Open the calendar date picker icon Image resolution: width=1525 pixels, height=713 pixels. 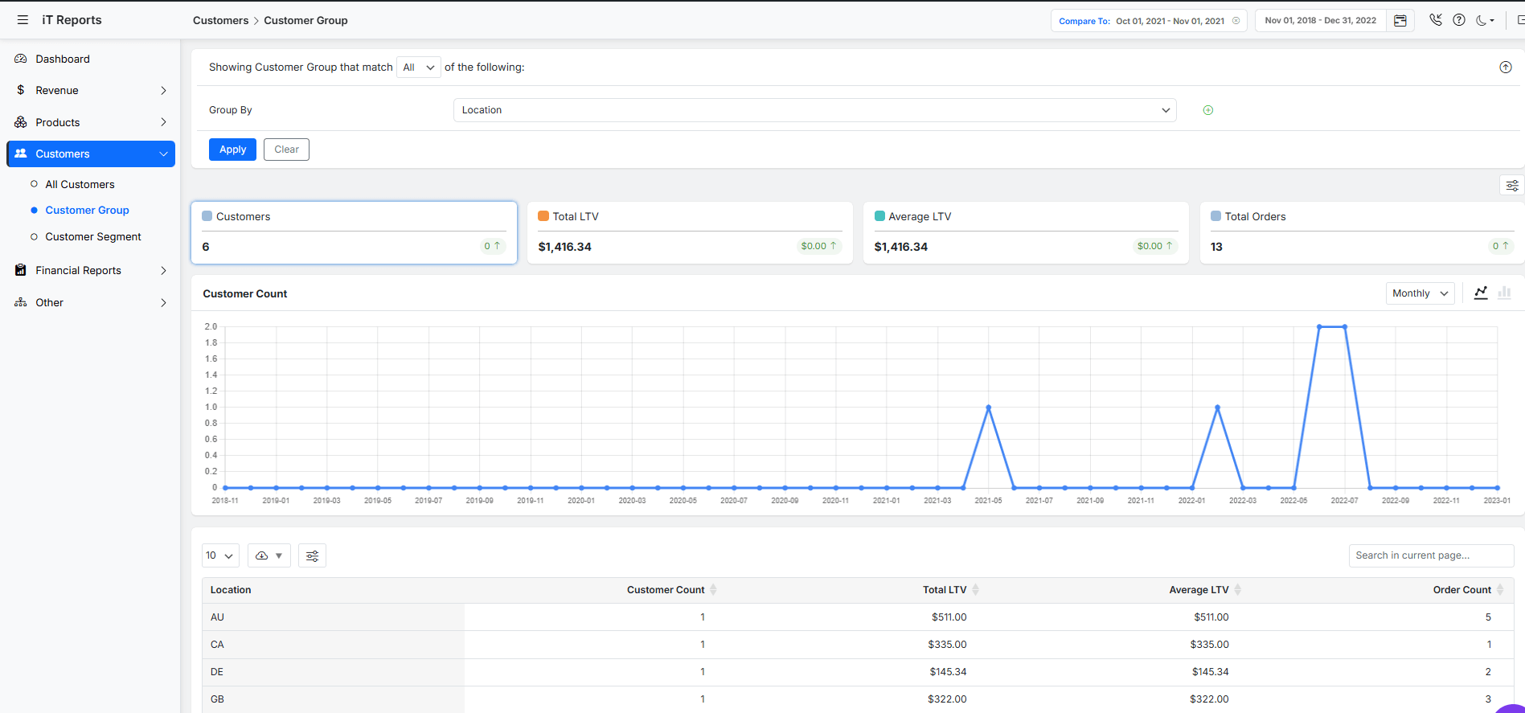pos(1400,21)
